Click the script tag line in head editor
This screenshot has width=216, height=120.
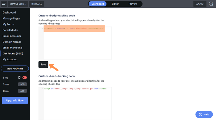75,89
